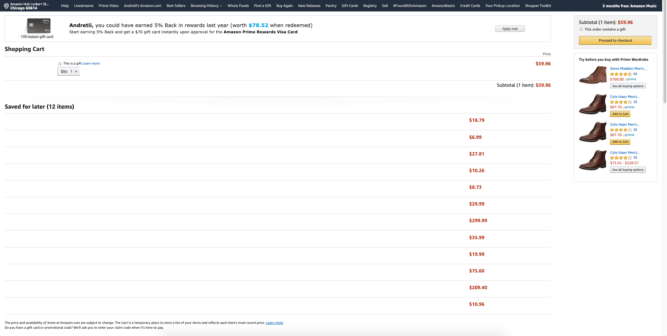Open Whole Foods link in nav bar

(x=238, y=6)
